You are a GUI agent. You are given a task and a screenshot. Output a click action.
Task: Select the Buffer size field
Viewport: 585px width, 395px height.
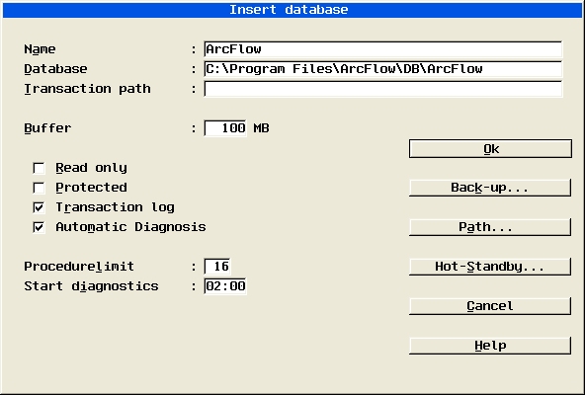[x=225, y=128]
